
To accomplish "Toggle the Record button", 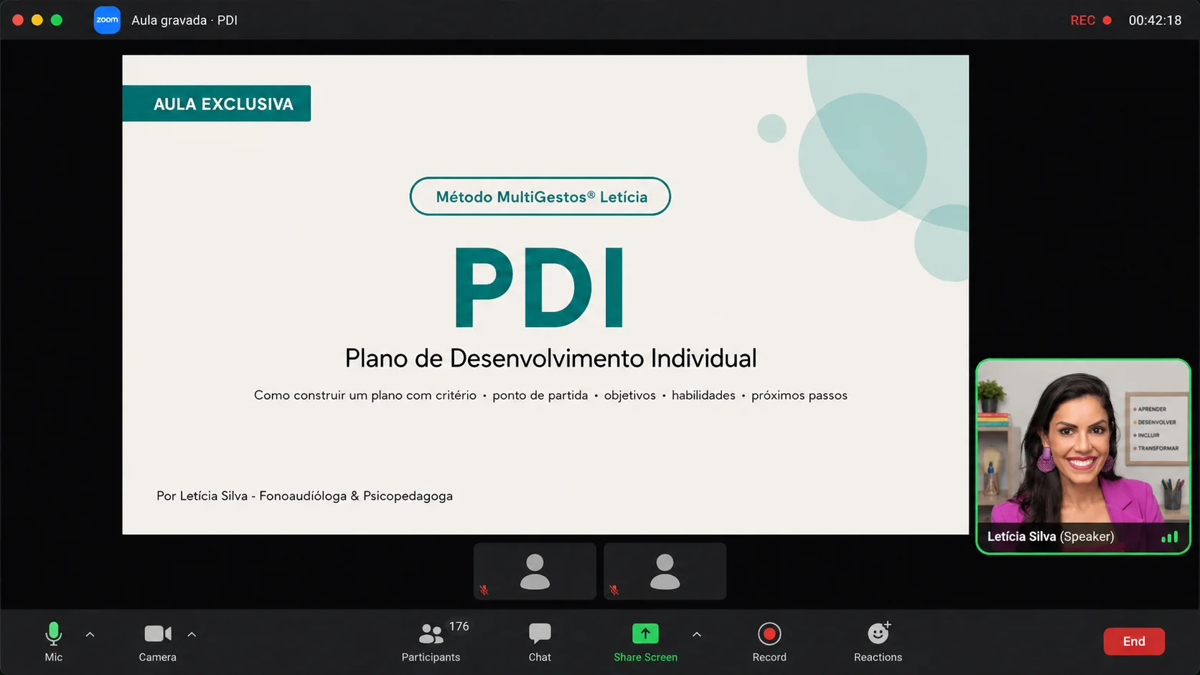I will pyautogui.click(x=769, y=641).
